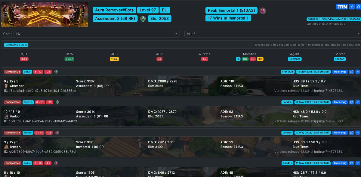The image size is (361, 177).
Task: Click the Level 97 badge
Action: click(x=148, y=10)
